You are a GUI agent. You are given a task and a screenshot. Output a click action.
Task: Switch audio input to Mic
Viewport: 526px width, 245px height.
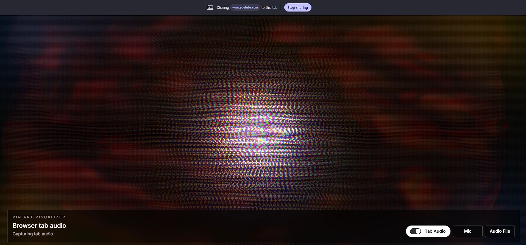coord(467,231)
